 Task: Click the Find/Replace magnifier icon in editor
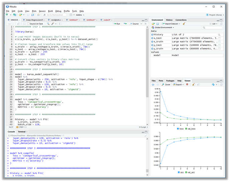(x=48, y=24)
